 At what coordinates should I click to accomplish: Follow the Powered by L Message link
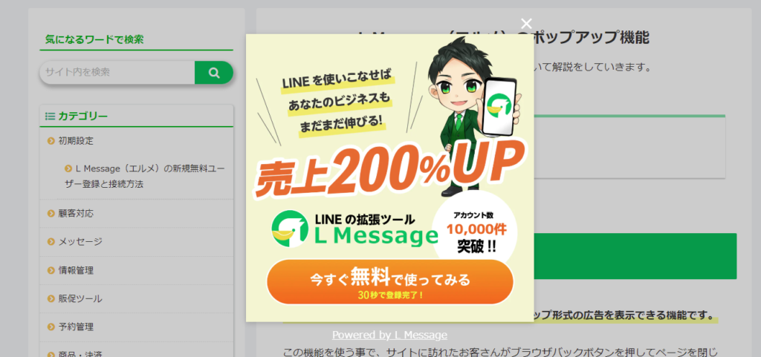coord(389,335)
